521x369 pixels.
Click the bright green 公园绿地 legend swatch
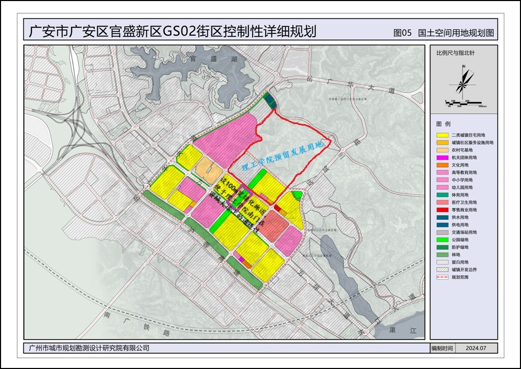click(x=442, y=240)
